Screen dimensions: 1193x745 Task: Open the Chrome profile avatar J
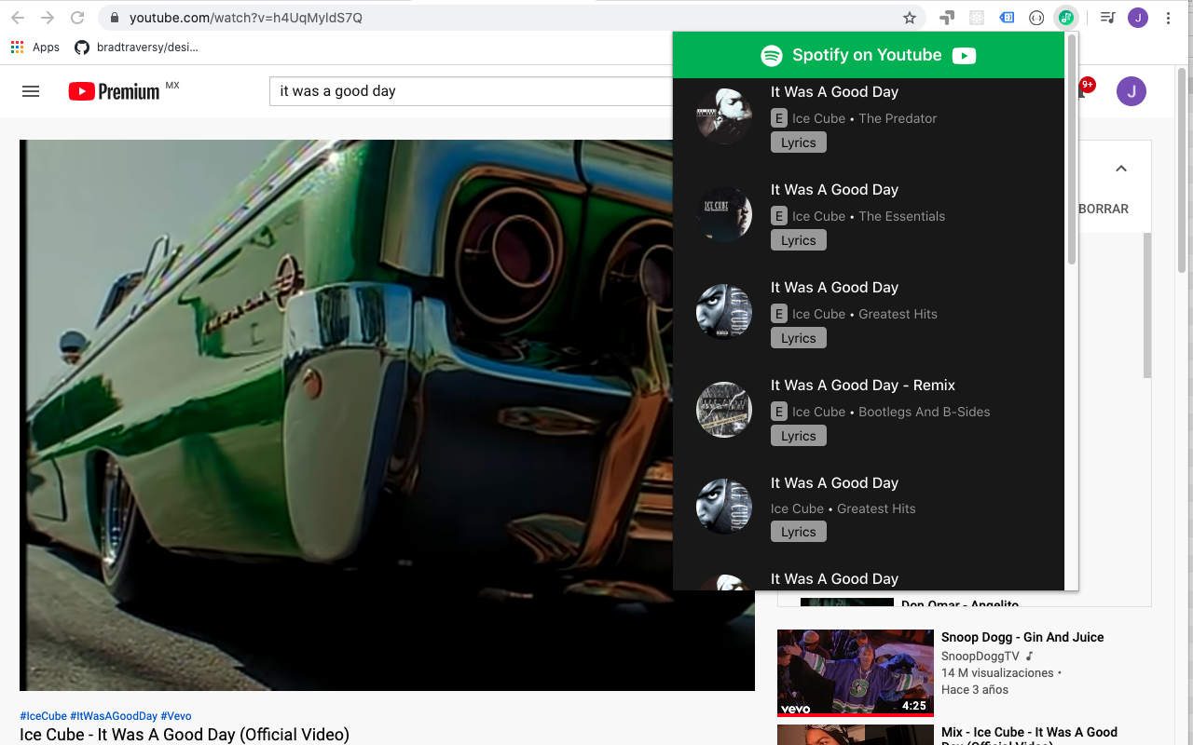(x=1138, y=18)
